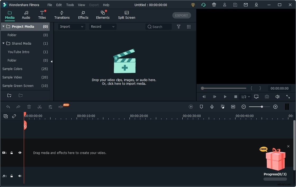The height and width of the screenshot is (187, 296).
Task: Start the Render Preview
Action: click(x=191, y=107)
